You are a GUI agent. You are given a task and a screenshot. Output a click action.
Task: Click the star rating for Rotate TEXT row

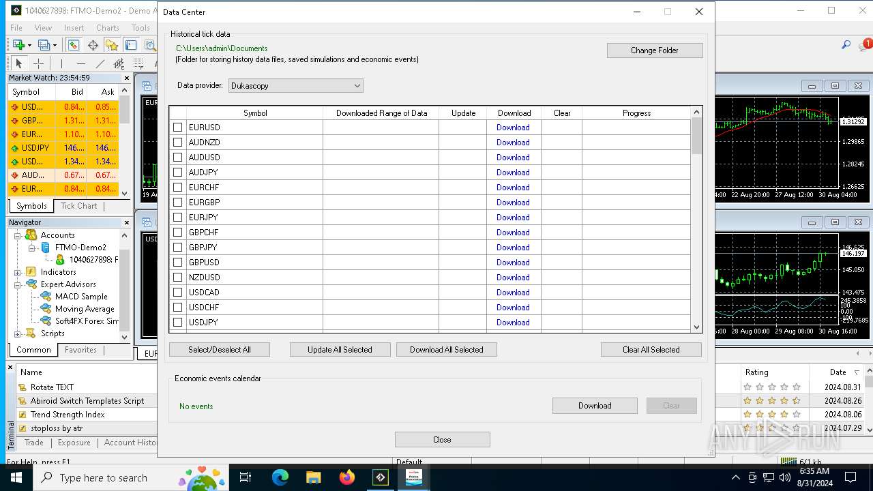tap(772, 387)
